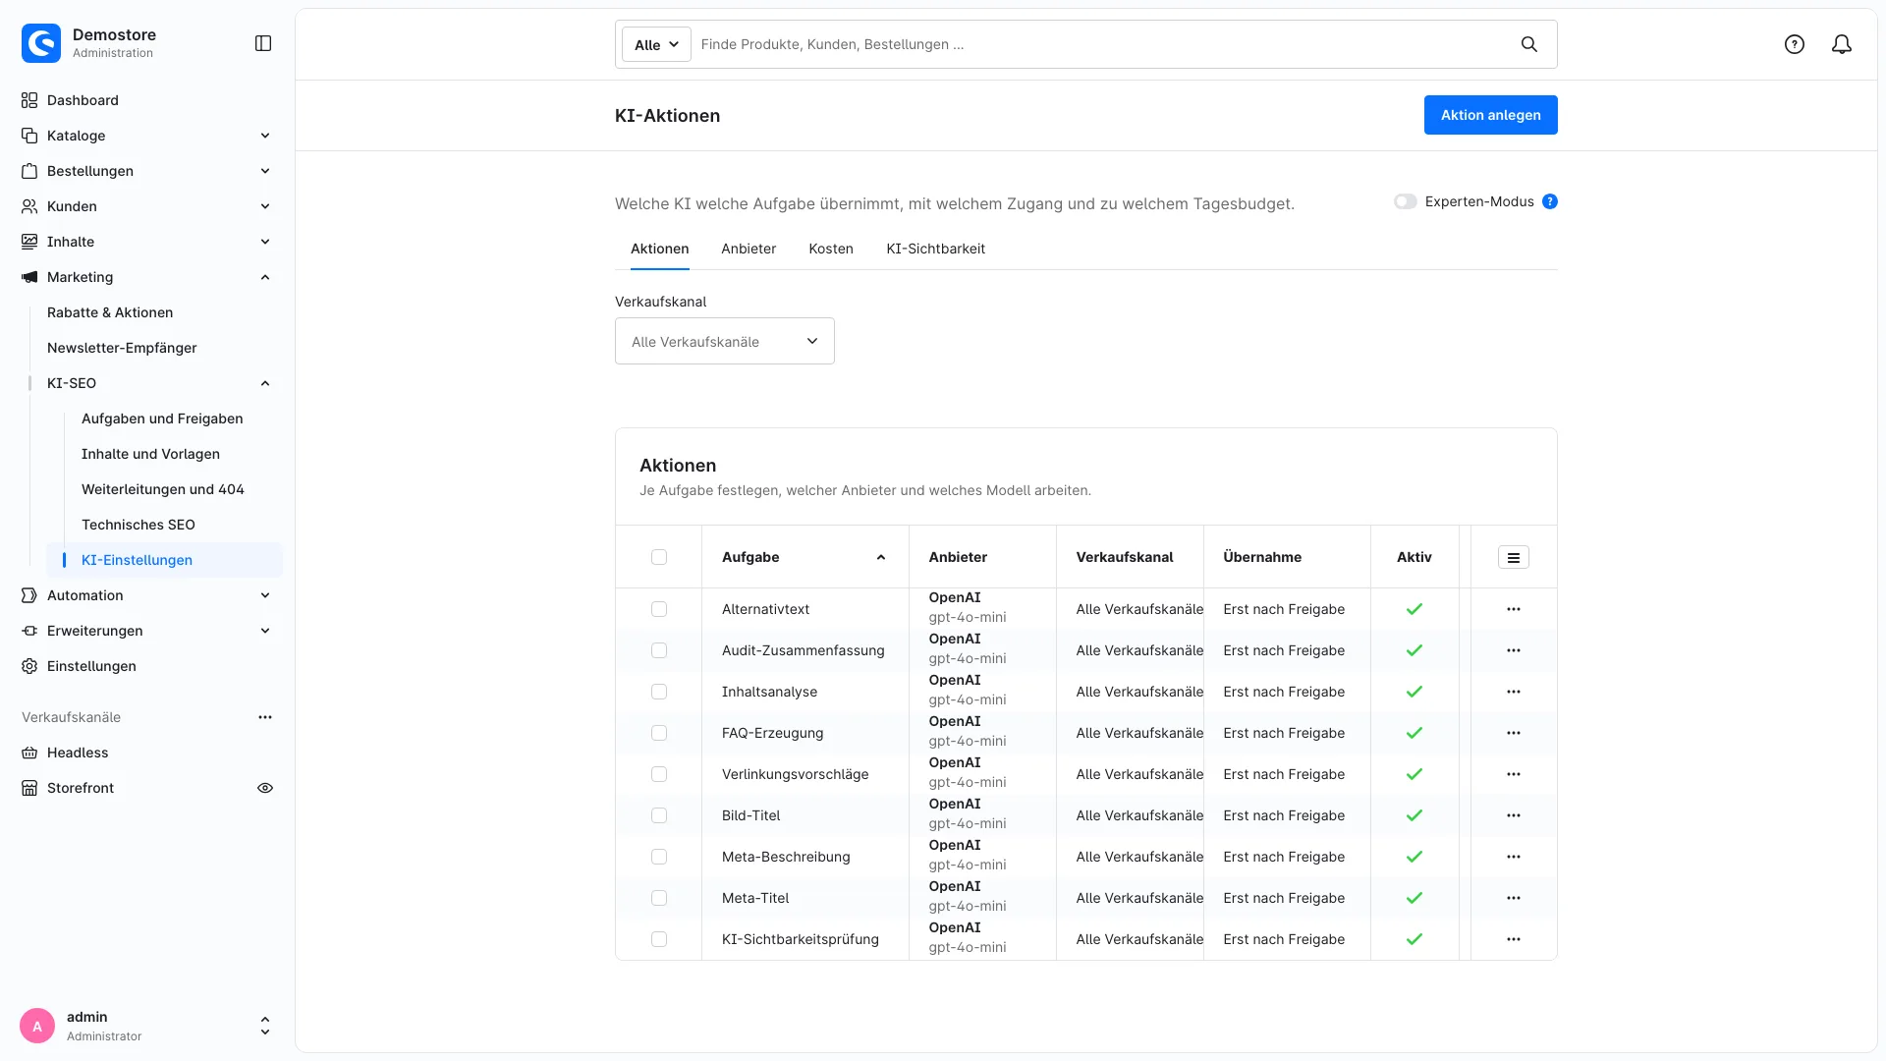Open row actions menu for Inhaltsanalyse

coord(1514,692)
